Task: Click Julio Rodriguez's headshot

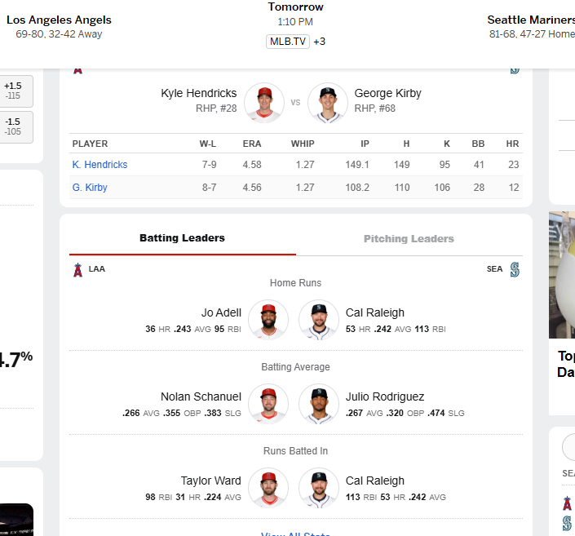Action: [319, 404]
